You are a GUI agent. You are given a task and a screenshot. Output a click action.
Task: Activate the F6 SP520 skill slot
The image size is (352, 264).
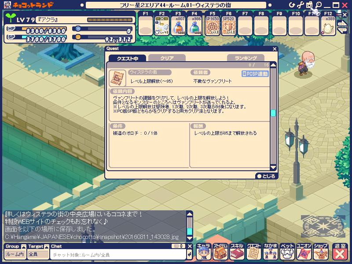(228, 26)
